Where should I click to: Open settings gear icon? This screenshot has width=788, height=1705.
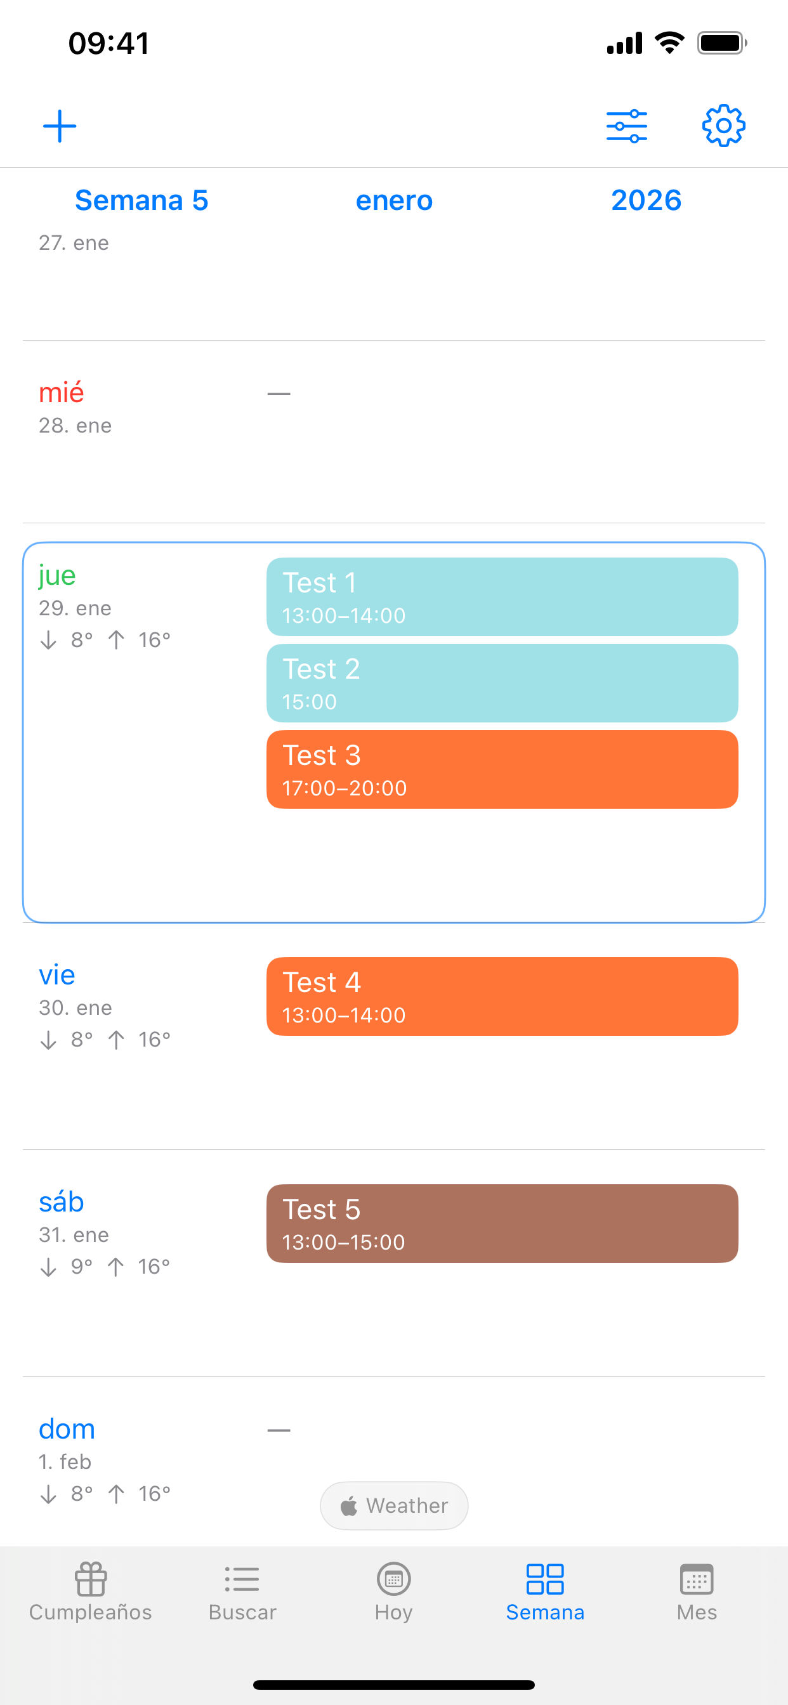(x=723, y=126)
